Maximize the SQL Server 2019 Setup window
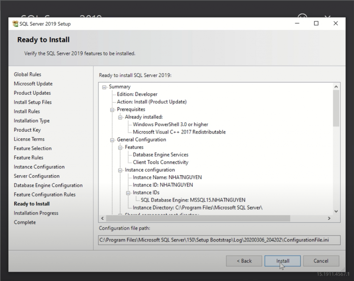Viewport: 354px width, 281px height. pos(316,23)
